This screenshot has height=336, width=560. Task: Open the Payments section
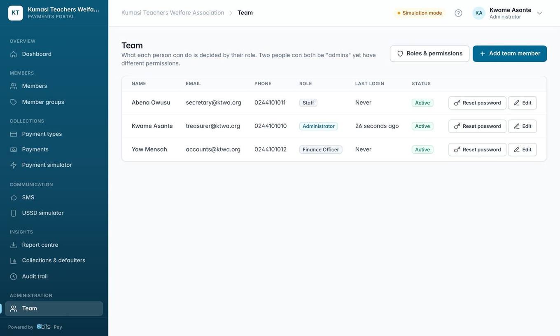click(54, 149)
